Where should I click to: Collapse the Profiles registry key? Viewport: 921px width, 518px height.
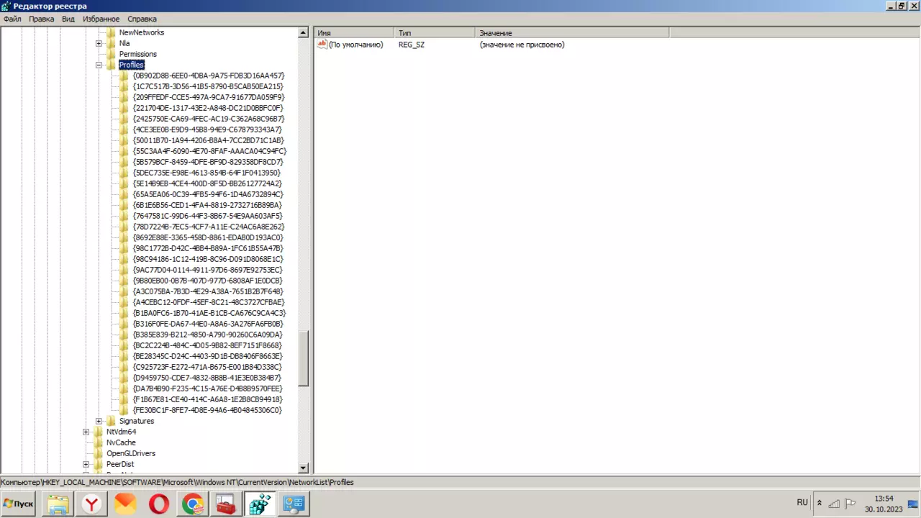[99, 65]
